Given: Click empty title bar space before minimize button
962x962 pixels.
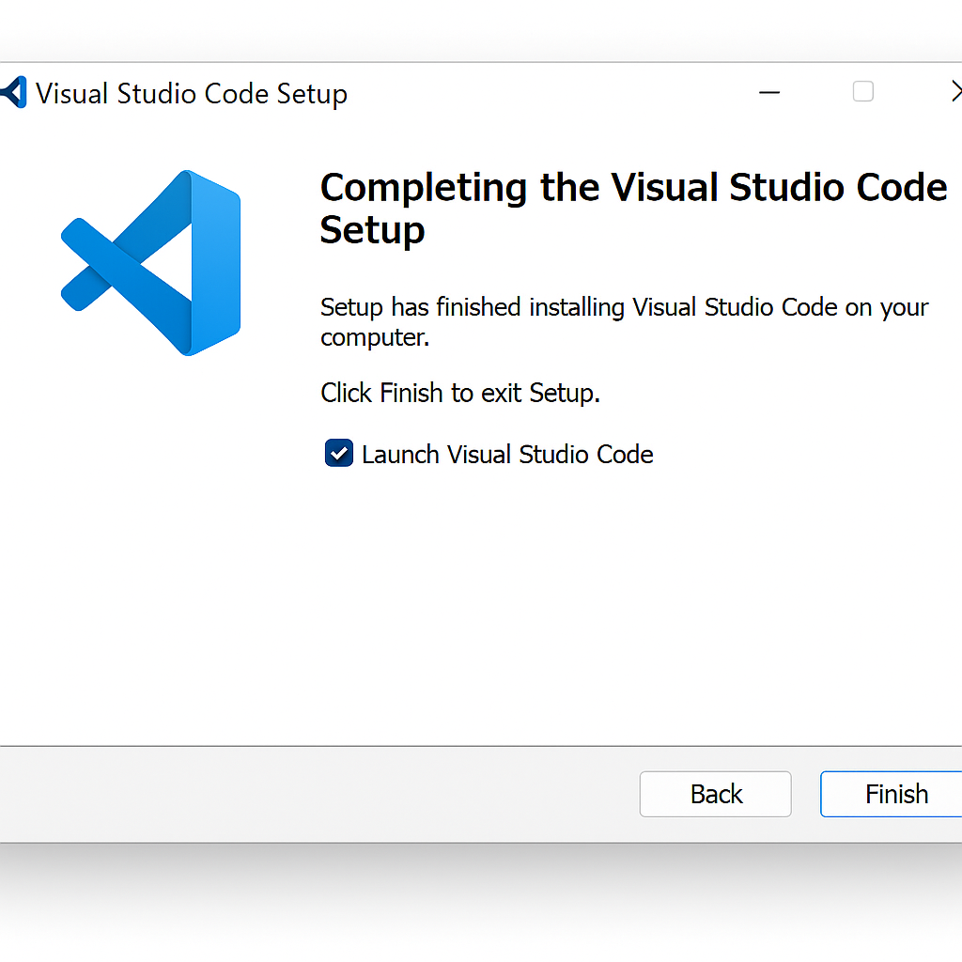Looking at the screenshot, I should pos(564,92).
